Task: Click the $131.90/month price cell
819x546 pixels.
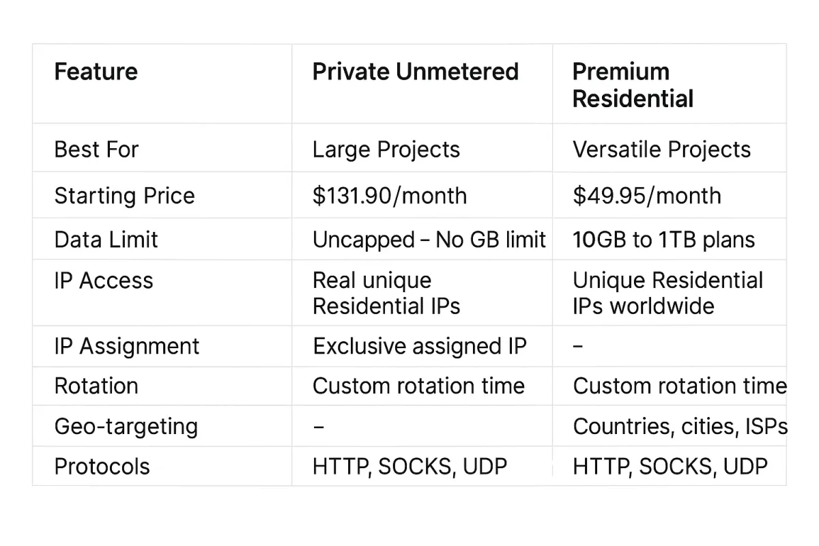Action: click(x=390, y=196)
